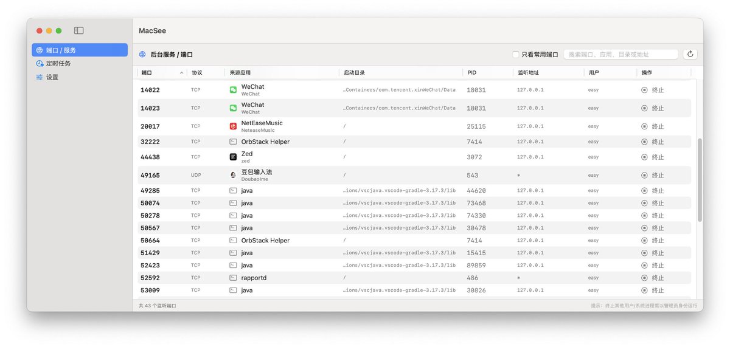Viewport: 730px width, 347px height.
Task: Open the 端口 / 服务 sidebar section
Action: coord(80,50)
